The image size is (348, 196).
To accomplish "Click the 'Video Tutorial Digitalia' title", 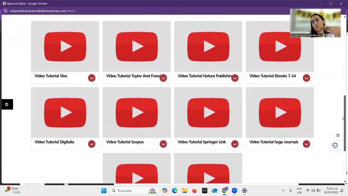I will click(54, 142).
